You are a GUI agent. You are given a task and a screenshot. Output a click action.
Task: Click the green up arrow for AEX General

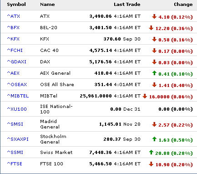(154, 73)
